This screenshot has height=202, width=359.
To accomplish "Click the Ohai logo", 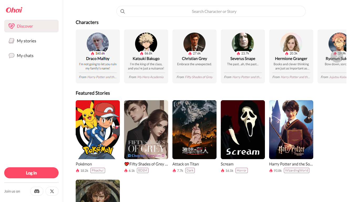I will [14, 10].
